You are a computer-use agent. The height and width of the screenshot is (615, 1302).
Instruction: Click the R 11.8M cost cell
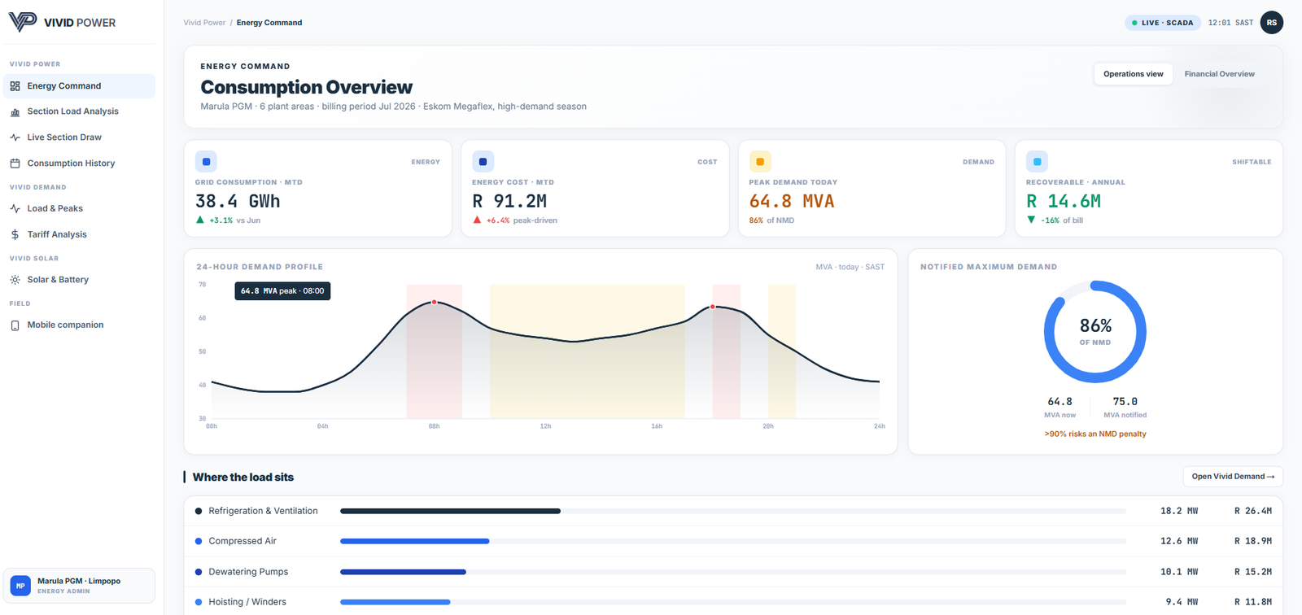coord(1253,602)
